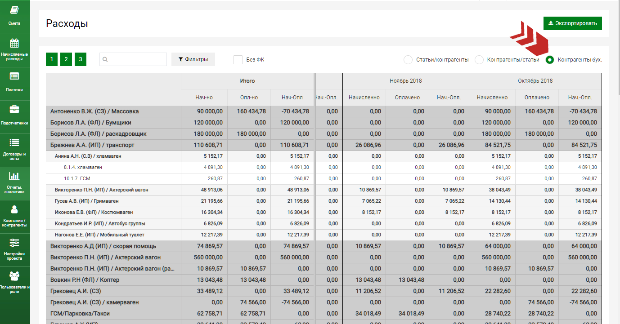Open the Фильтры button
The height and width of the screenshot is (324, 620).
pos(193,59)
